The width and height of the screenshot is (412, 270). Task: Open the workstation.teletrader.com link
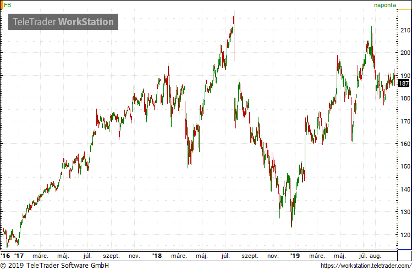click(366, 266)
